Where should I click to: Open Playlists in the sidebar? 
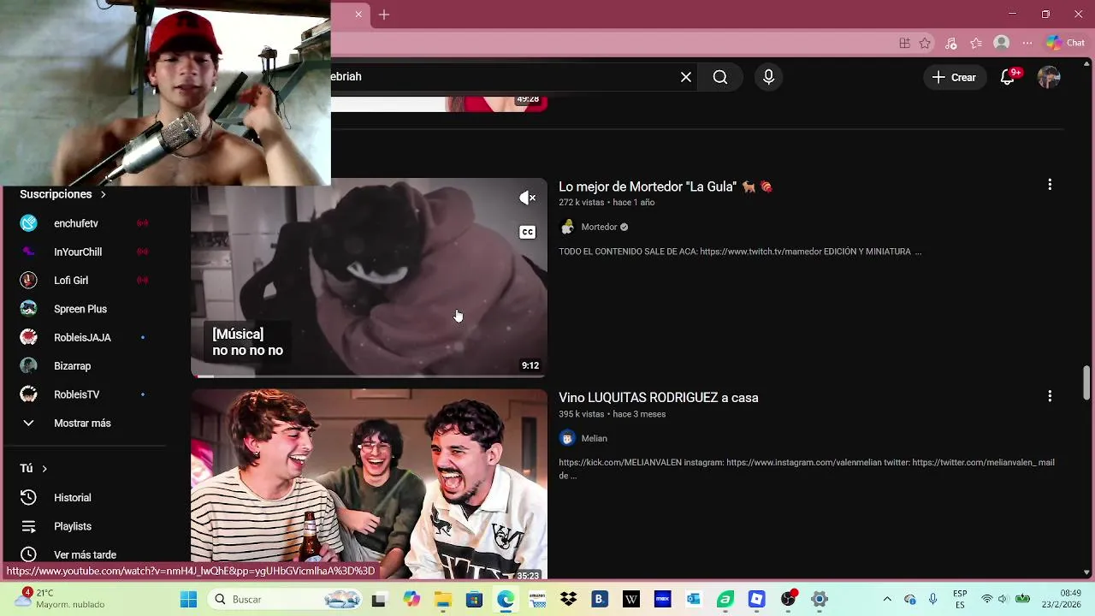click(x=84, y=526)
